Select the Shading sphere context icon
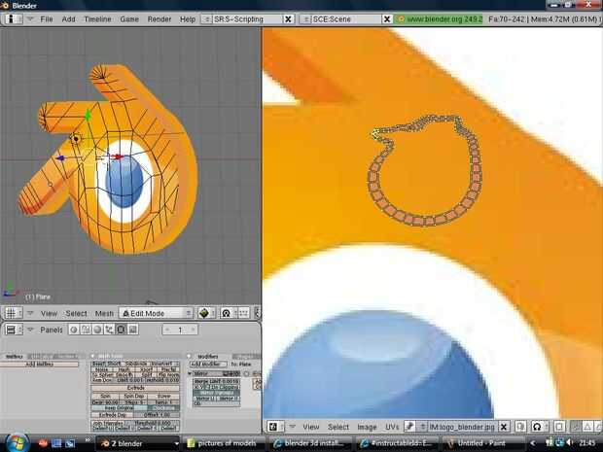 97,330
